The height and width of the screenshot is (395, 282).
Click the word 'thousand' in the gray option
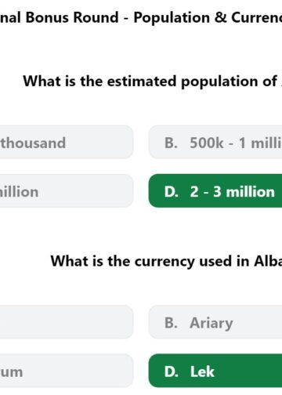pos(33,143)
